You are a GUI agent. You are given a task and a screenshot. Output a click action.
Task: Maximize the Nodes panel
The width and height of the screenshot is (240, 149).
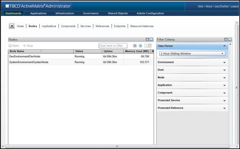(151, 39)
